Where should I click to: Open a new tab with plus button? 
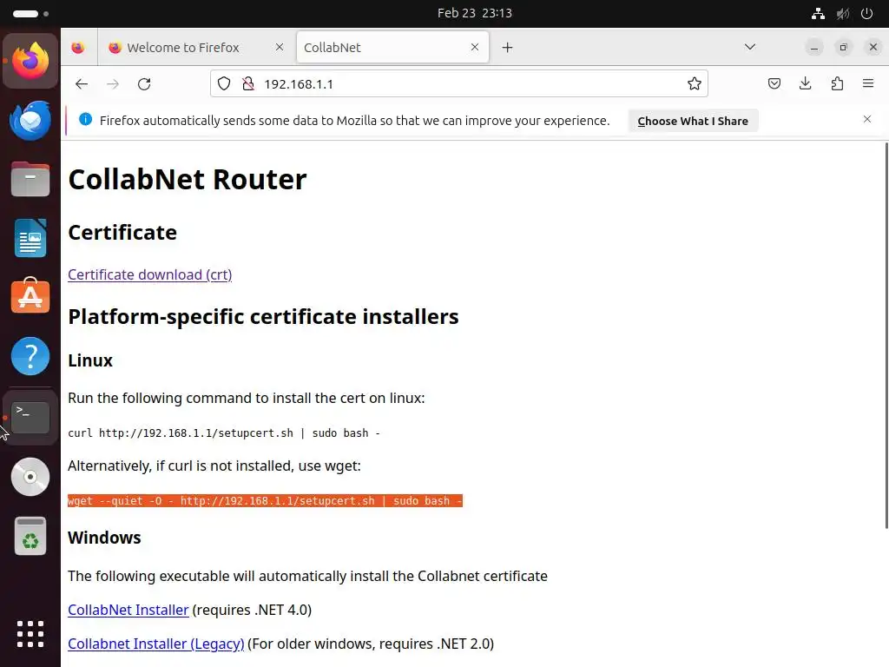[507, 48]
